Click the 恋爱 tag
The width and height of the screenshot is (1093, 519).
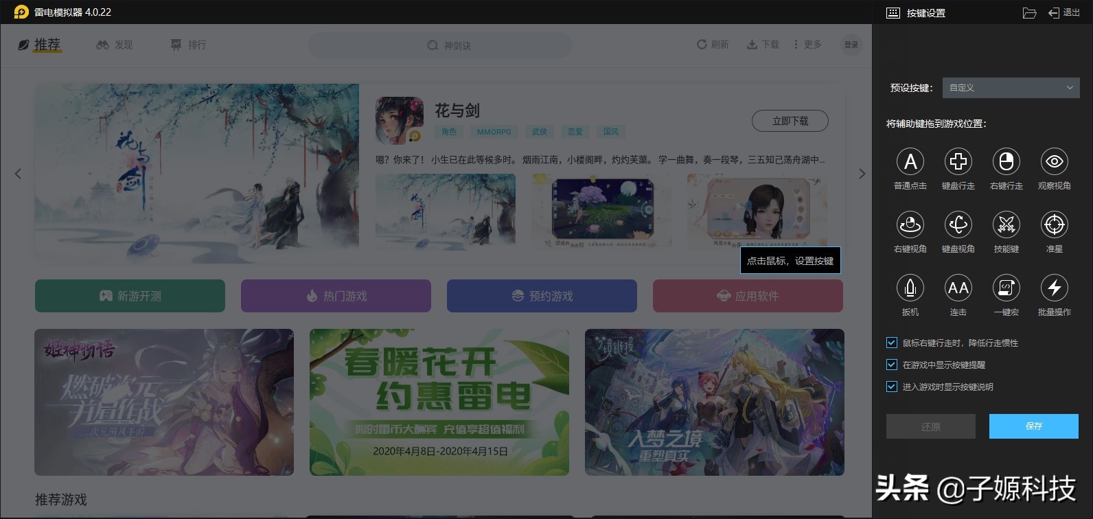coord(575,132)
